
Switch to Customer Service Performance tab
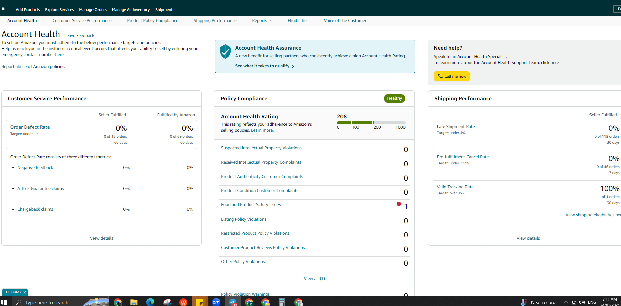pos(82,21)
